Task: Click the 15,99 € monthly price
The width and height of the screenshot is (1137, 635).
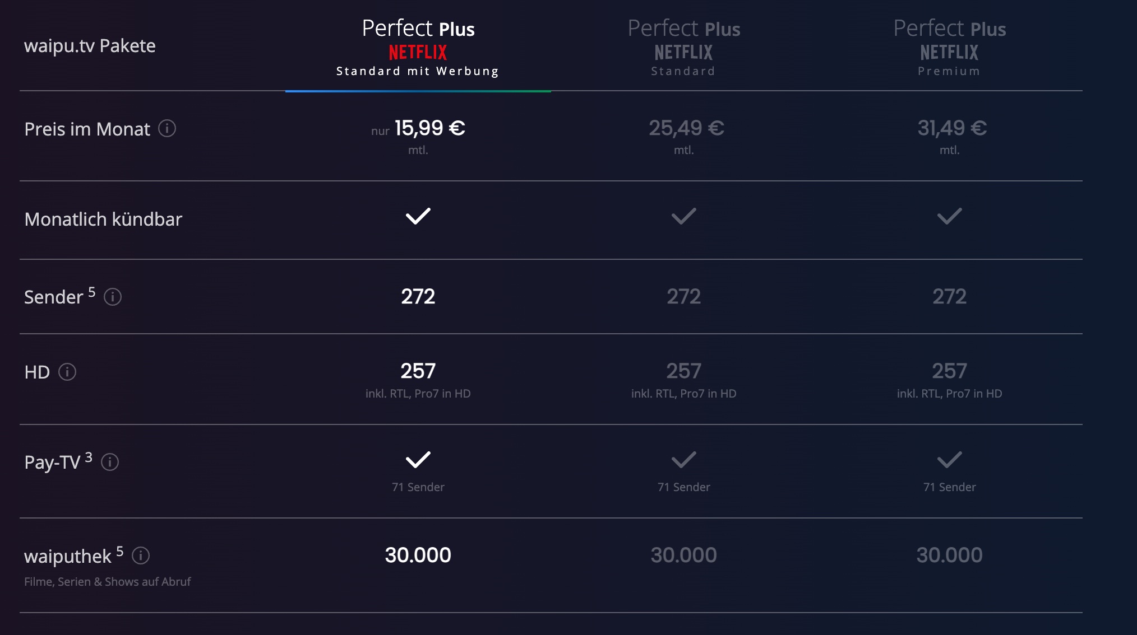Action: point(430,128)
